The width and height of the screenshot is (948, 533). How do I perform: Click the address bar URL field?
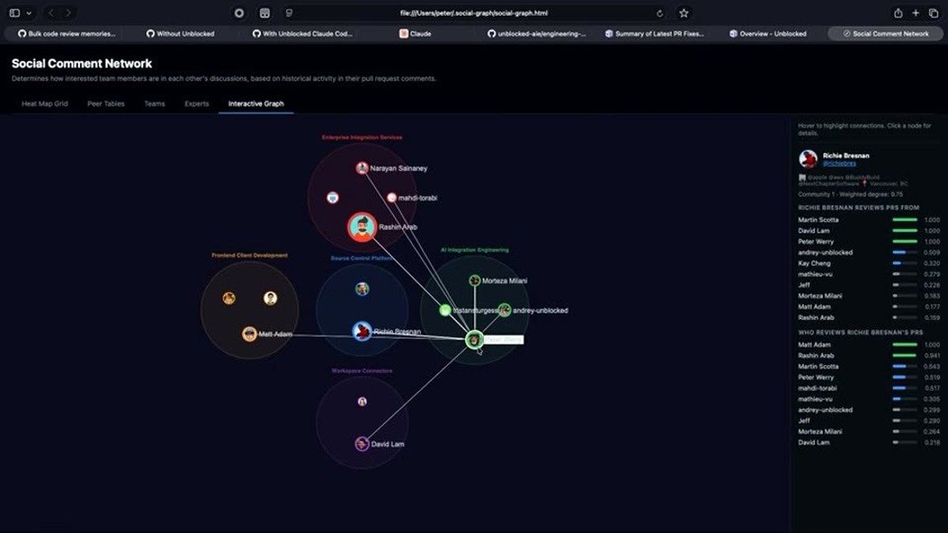[474, 13]
